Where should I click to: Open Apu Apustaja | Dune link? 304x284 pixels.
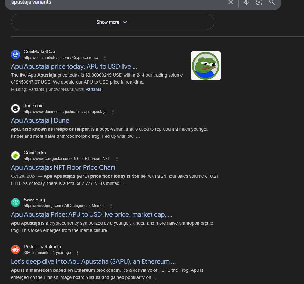40,120
